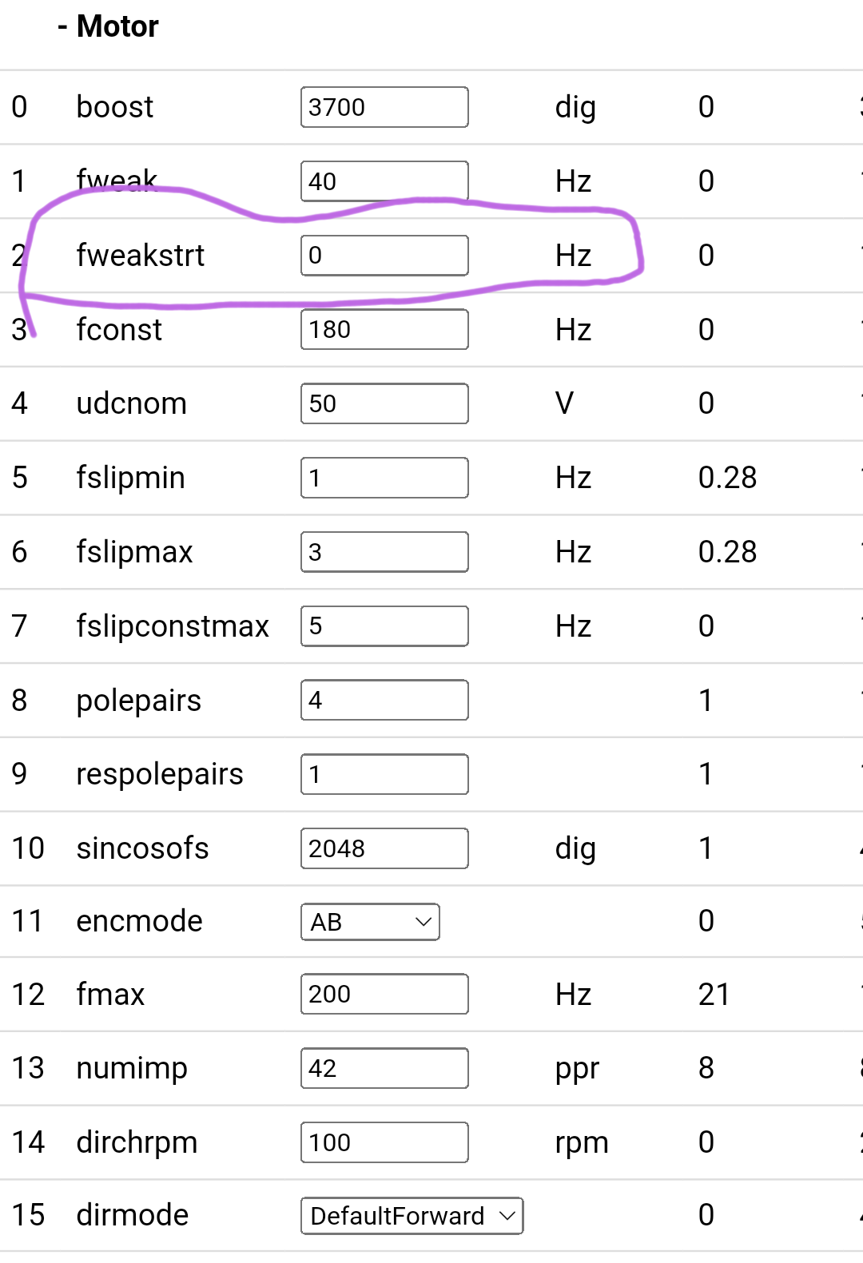Click the polepairs input field

click(x=384, y=700)
